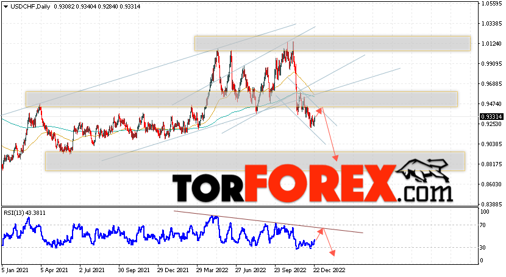Click the current price label 0.93314
This screenshot has width=506, height=277.
point(491,117)
